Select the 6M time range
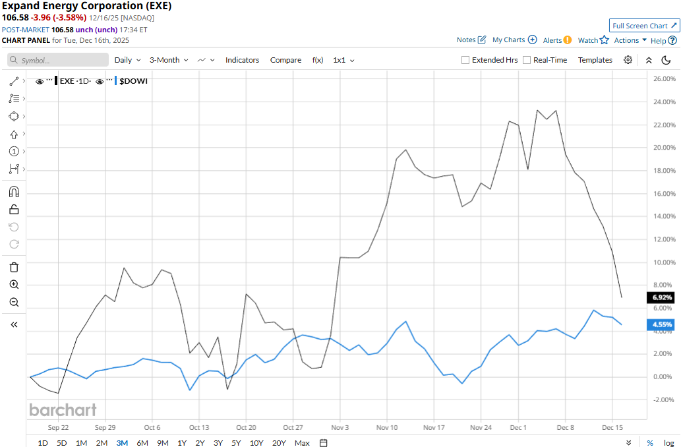The image size is (681, 447). [142, 442]
